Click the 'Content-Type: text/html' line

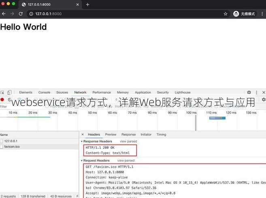(108, 153)
